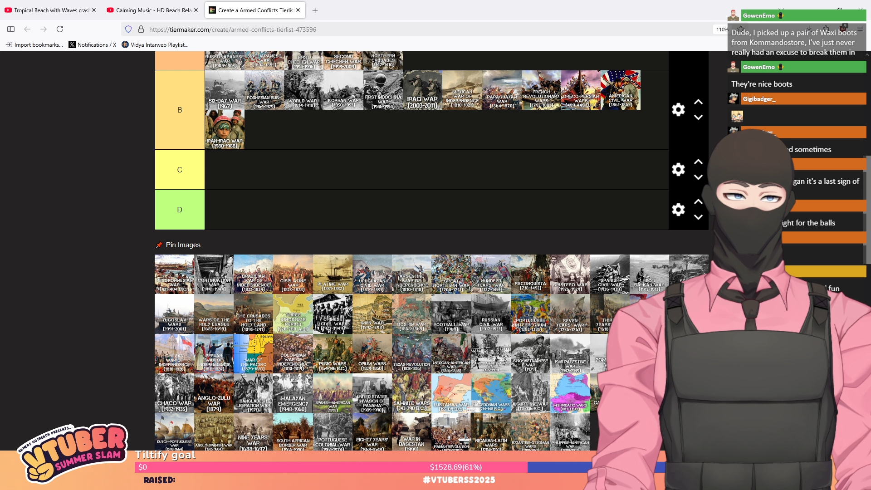Open settings gear for C tier row

(x=678, y=169)
